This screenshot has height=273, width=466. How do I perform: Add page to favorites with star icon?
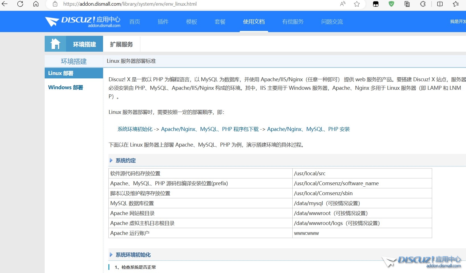[357, 4]
